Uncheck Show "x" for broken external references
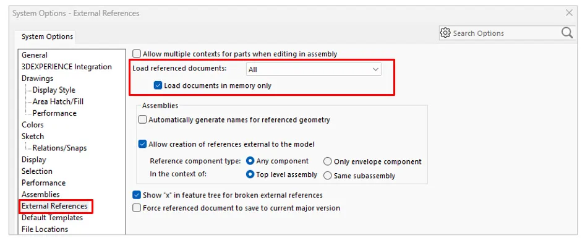Image resolution: width=585 pixels, height=240 pixels. click(x=137, y=195)
